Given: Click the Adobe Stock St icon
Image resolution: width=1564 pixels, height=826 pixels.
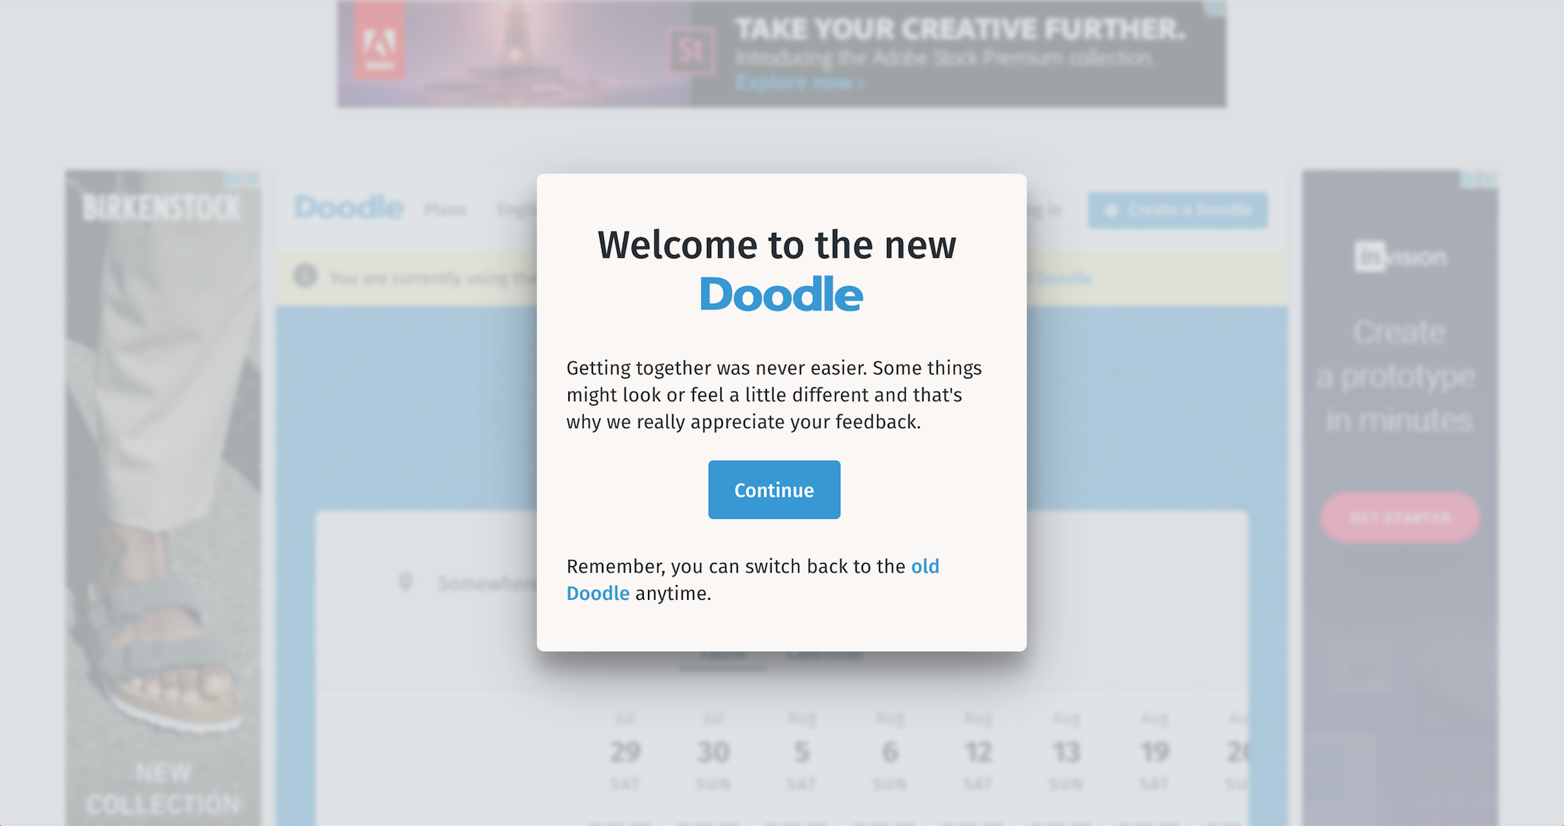Looking at the screenshot, I should tap(691, 51).
